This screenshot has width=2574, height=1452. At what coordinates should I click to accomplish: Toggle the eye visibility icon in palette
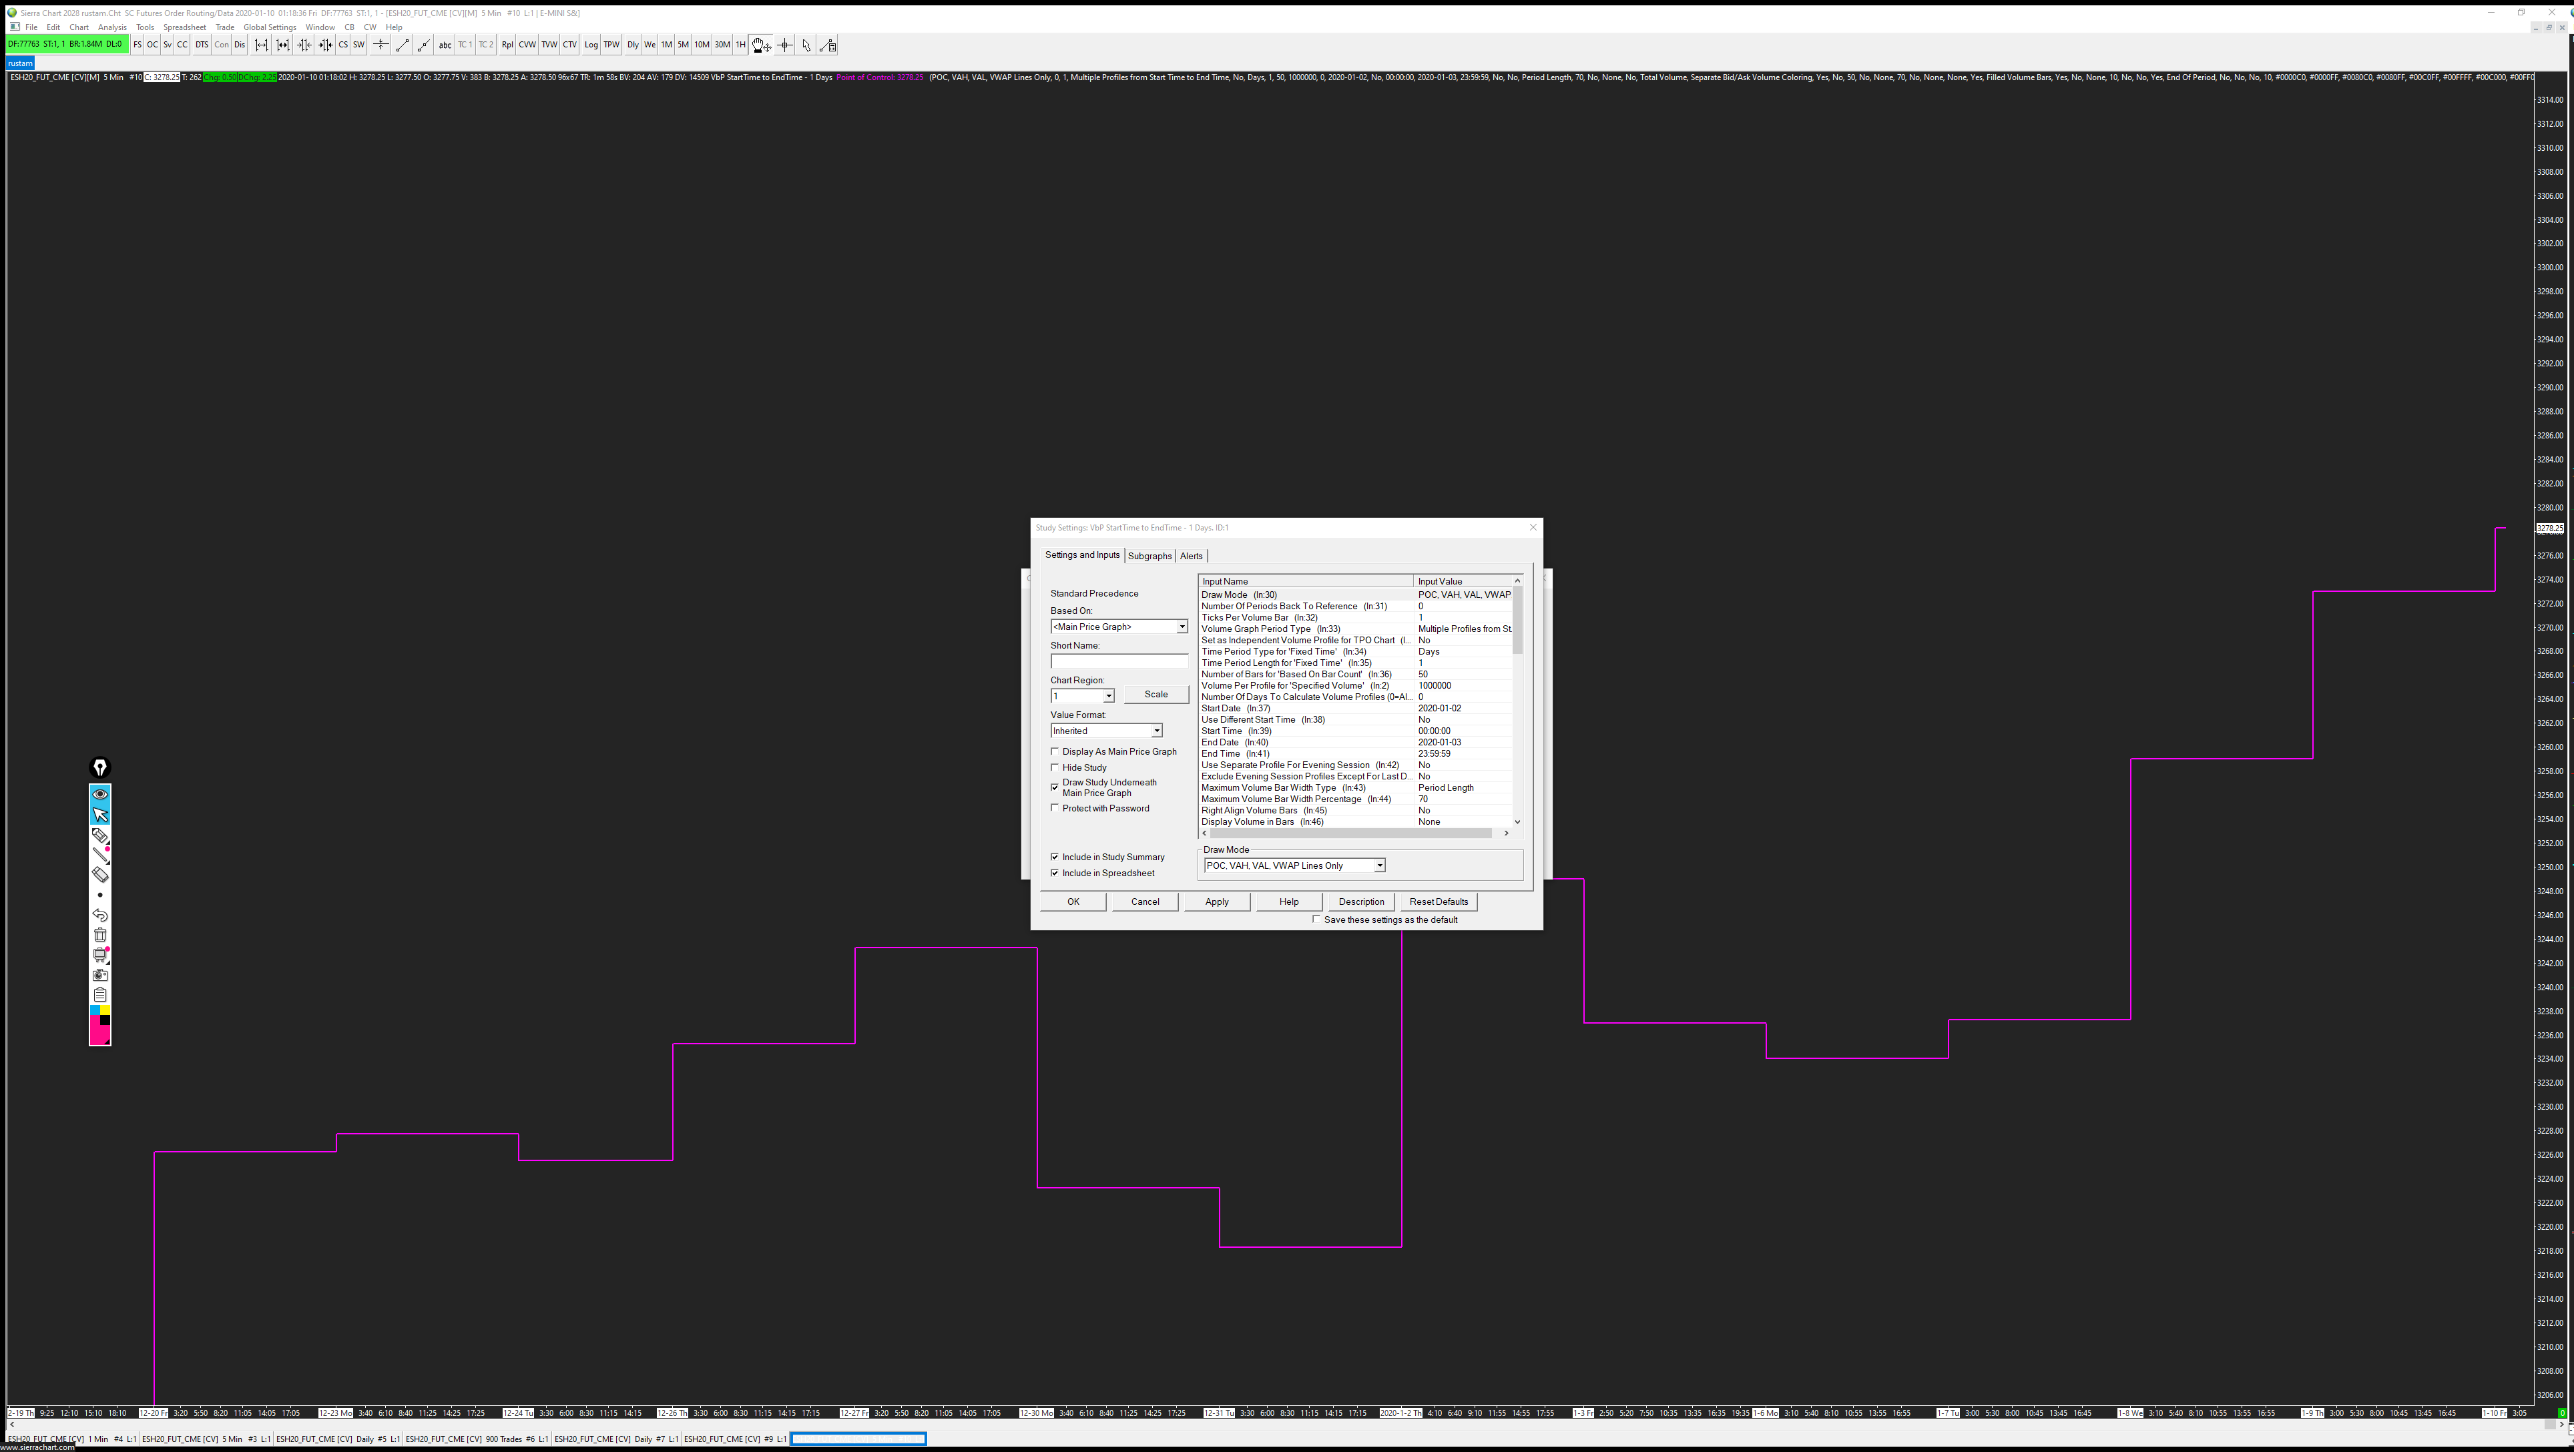coord(100,795)
